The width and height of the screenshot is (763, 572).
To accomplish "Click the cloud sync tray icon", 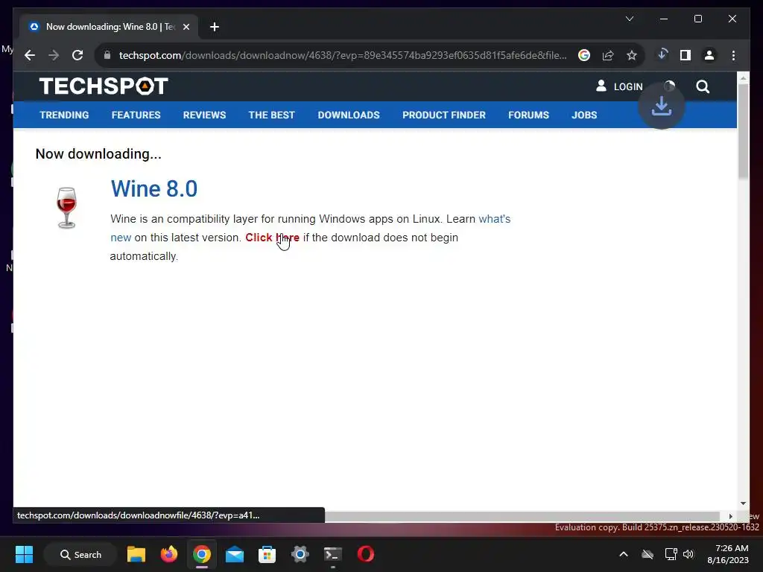I will coord(648,554).
